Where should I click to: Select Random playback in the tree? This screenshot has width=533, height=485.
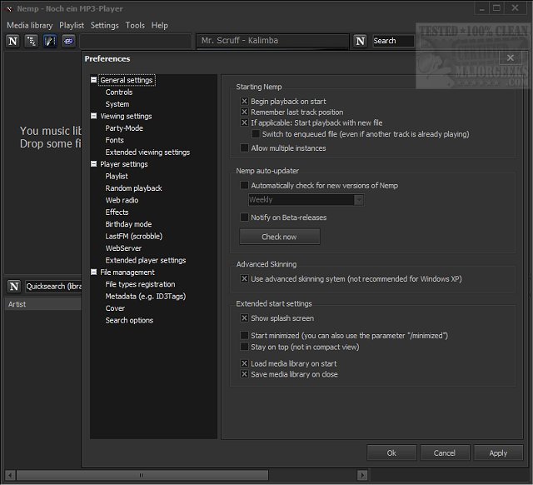click(x=133, y=188)
